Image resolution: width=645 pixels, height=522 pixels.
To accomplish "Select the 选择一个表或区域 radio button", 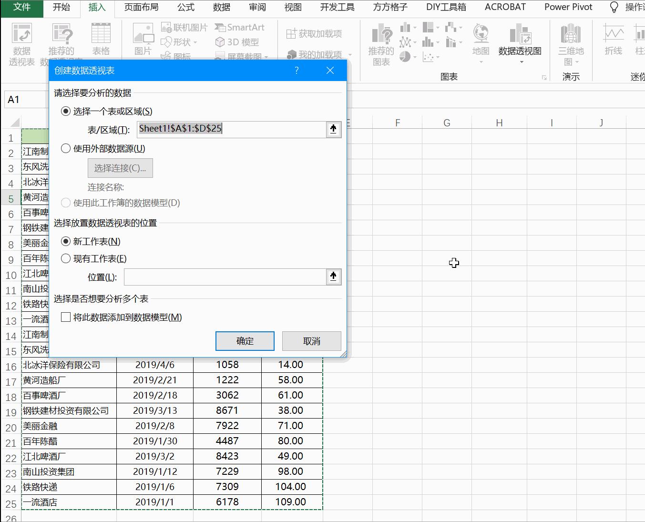I will pos(66,111).
